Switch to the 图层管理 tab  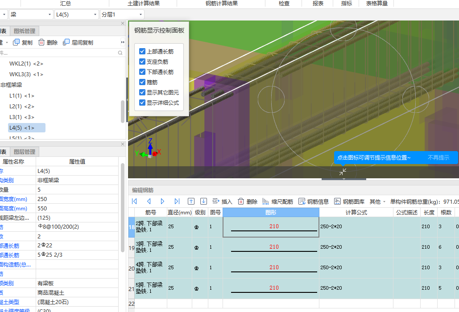click(x=25, y=152)
